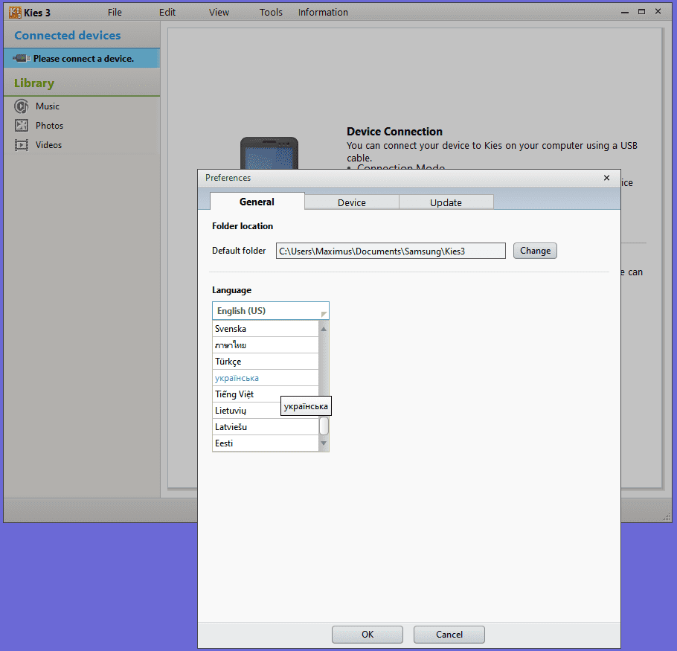This screenshot has height=651, width=677.
Task: Click the Music library icon
Action: coord(21,106)
